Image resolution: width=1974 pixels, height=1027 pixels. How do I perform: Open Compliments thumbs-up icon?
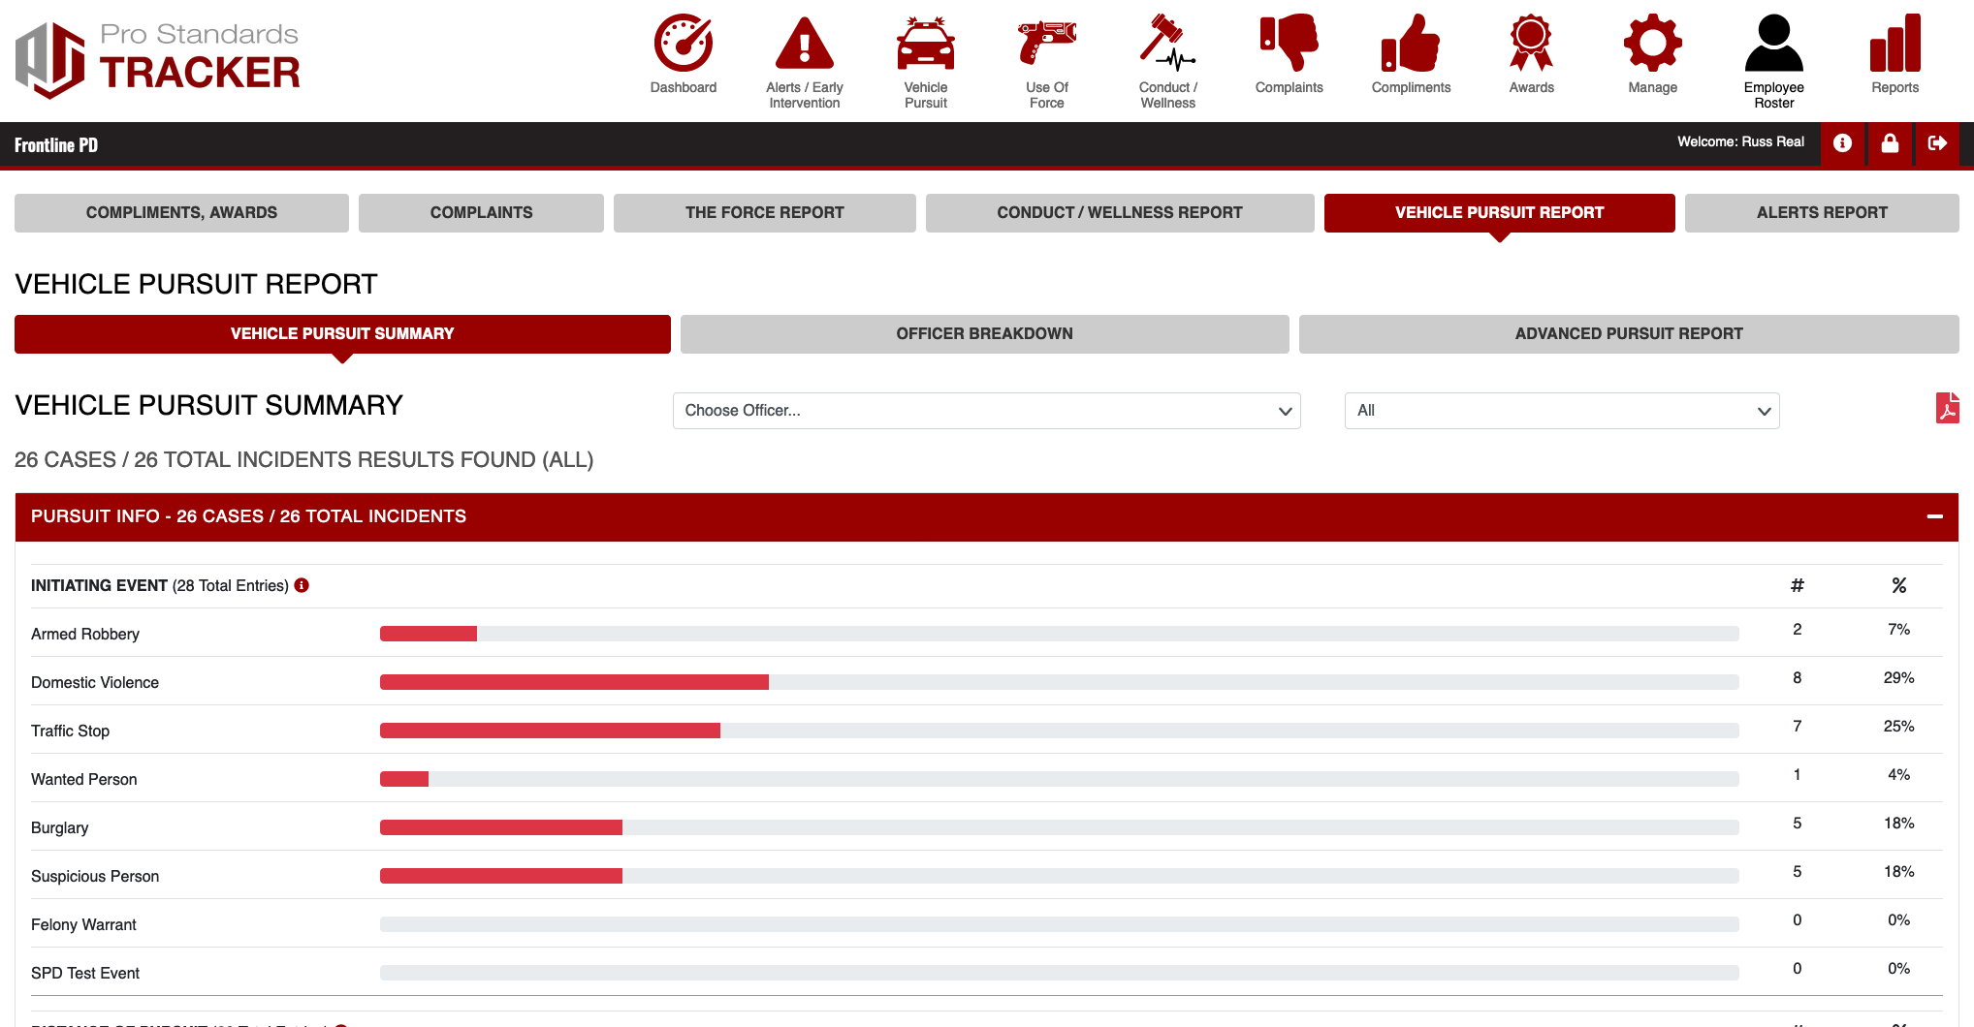pos(1411,44)
